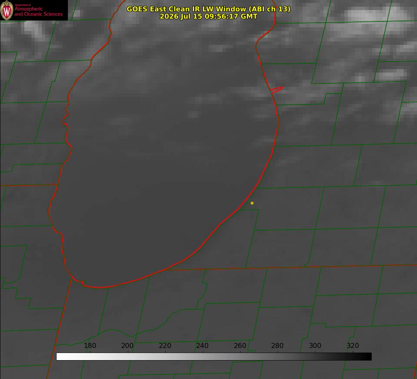
Task: Click the 180 label on the colorbar
Action: 90,345
